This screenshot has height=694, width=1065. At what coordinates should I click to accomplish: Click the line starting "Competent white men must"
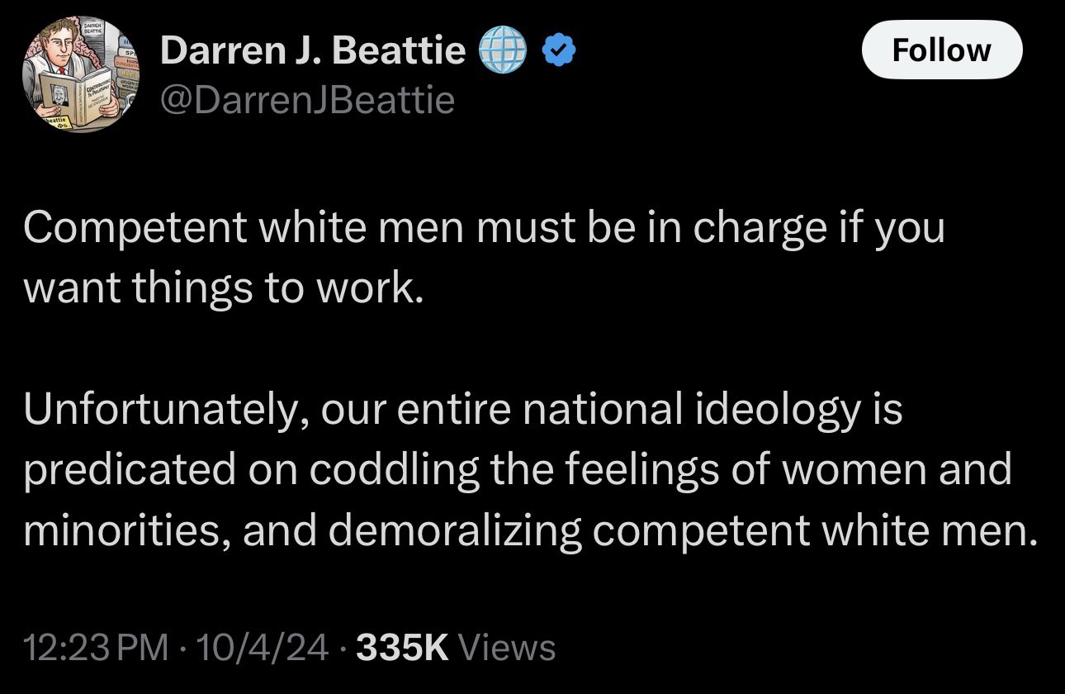tap(484, 229)
